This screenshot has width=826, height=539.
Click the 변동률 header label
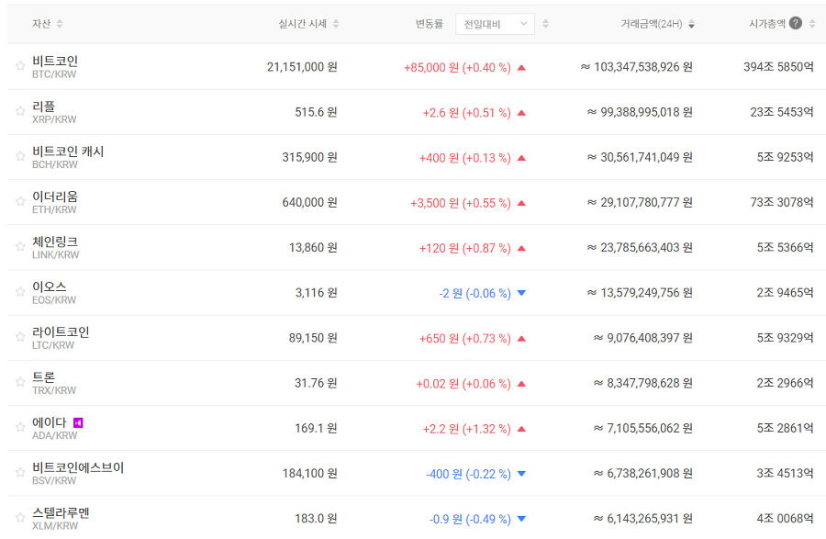coord(430,24)
